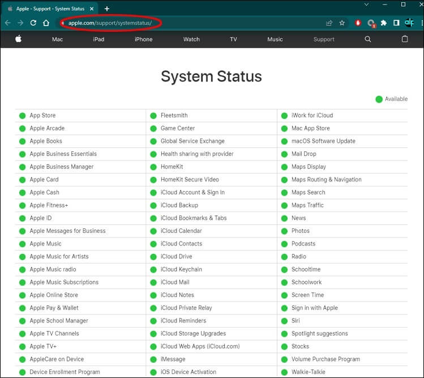Click the green status dot for Fleetsmith

coord(153,116)
